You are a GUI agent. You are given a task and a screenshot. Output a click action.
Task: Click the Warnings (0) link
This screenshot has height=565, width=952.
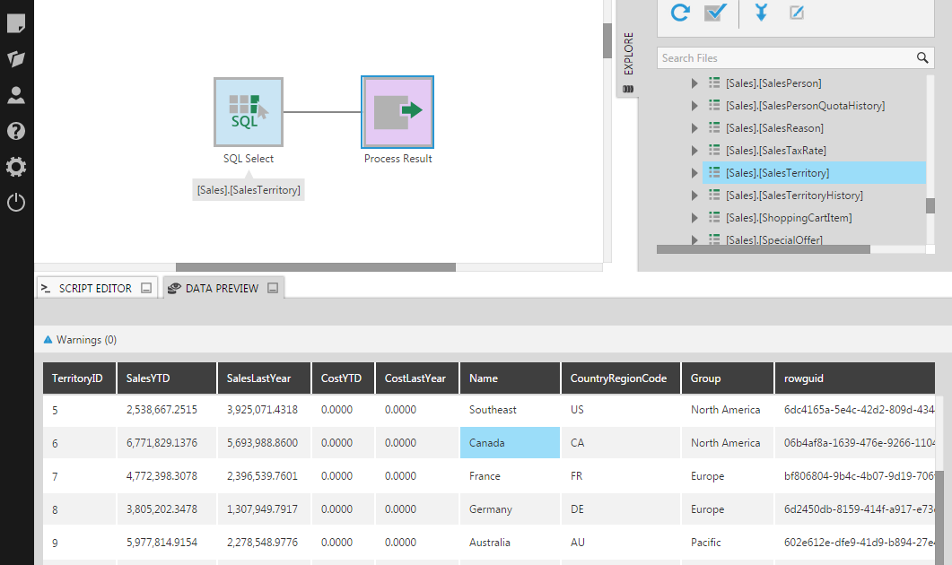point(86,340)
